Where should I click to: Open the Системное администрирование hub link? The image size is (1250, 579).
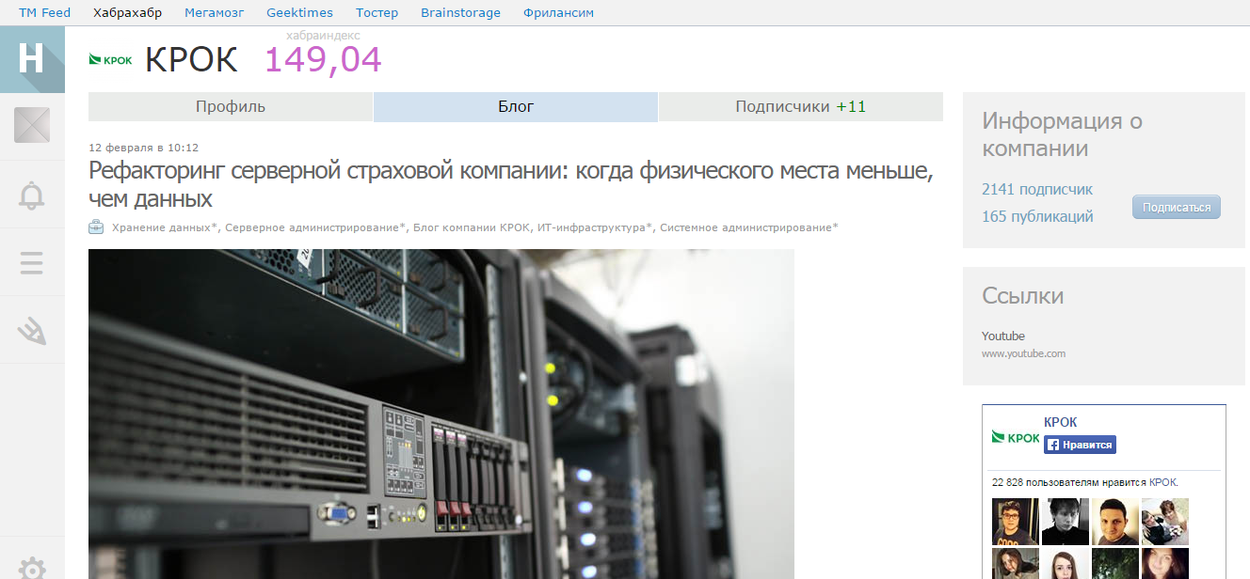tap(748, 227)
